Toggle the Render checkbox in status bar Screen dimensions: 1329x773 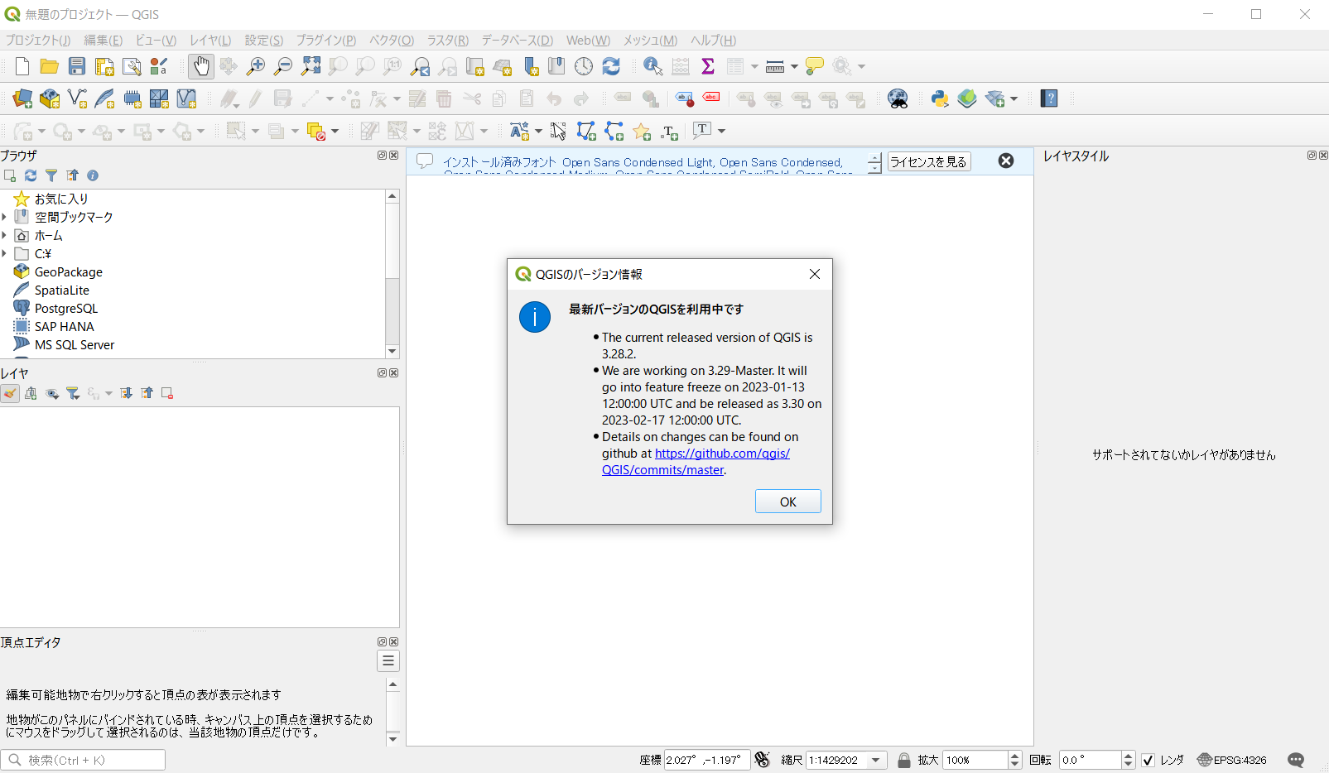pyautogui.click(x=1148, y=760)
